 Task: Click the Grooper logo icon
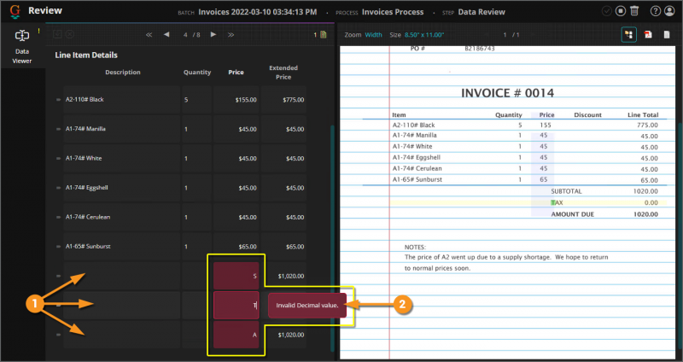(x=15, y=11)
